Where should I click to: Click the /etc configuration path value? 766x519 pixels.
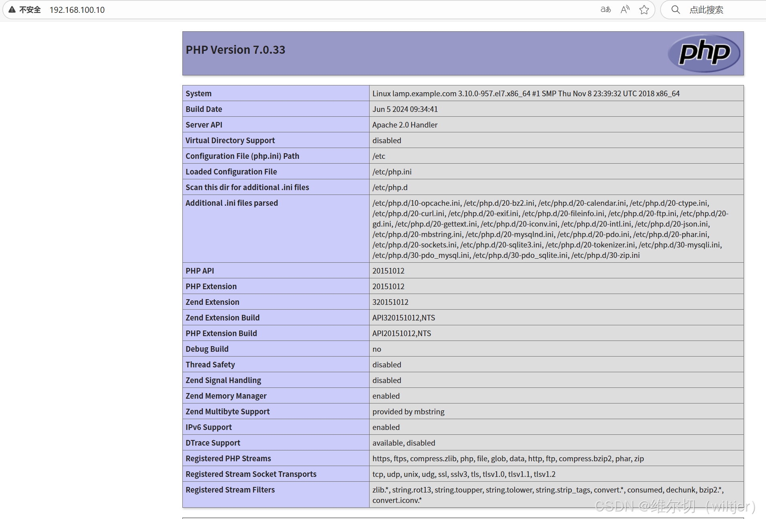click(379, 156)
